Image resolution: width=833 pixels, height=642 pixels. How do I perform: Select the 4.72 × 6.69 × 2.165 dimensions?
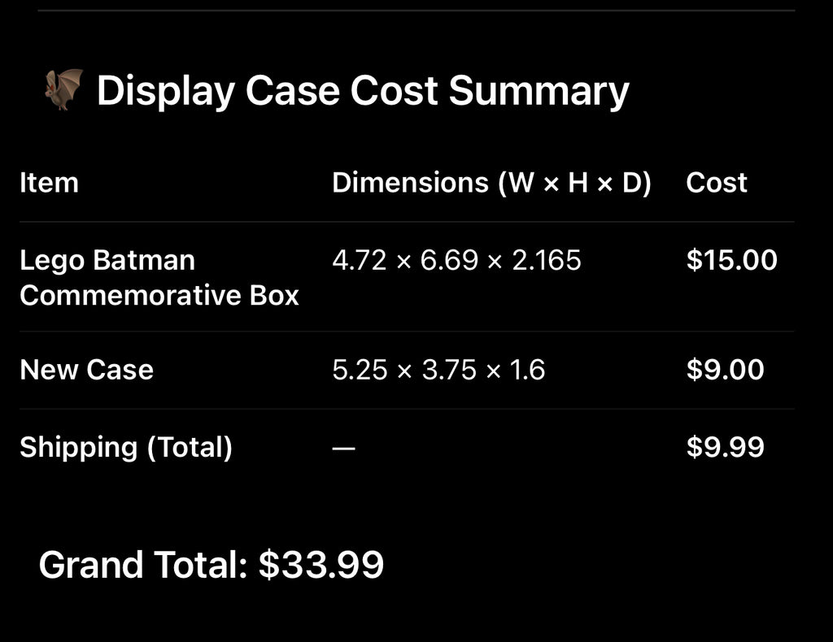click(456, 261)
